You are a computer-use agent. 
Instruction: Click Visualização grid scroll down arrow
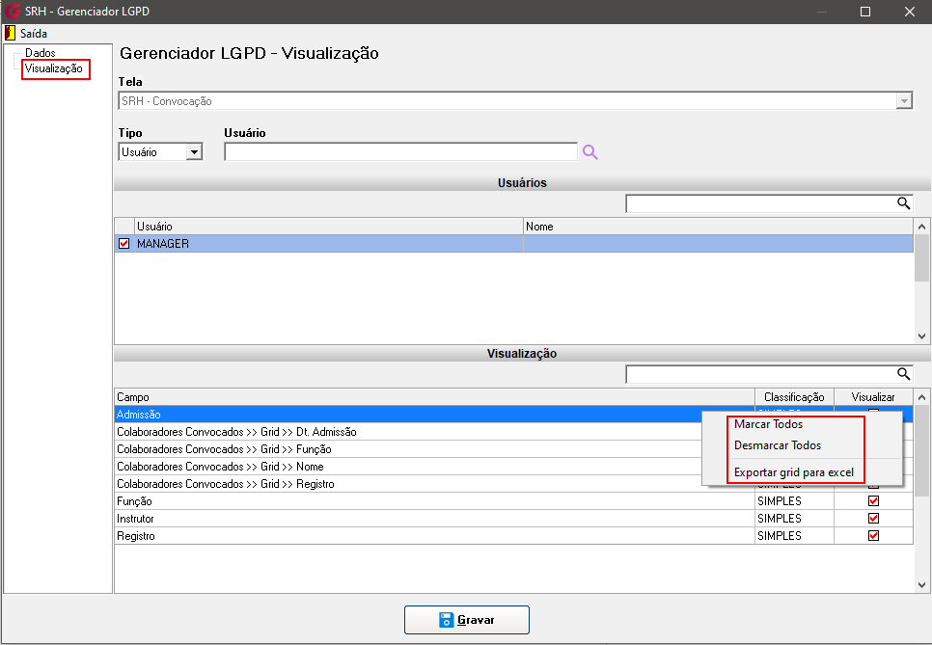pyautogui.click(x=922, y=585)
